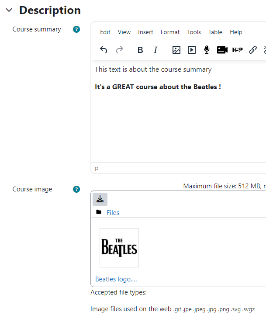
Task: Open the Insert menu
Action: 145,32
